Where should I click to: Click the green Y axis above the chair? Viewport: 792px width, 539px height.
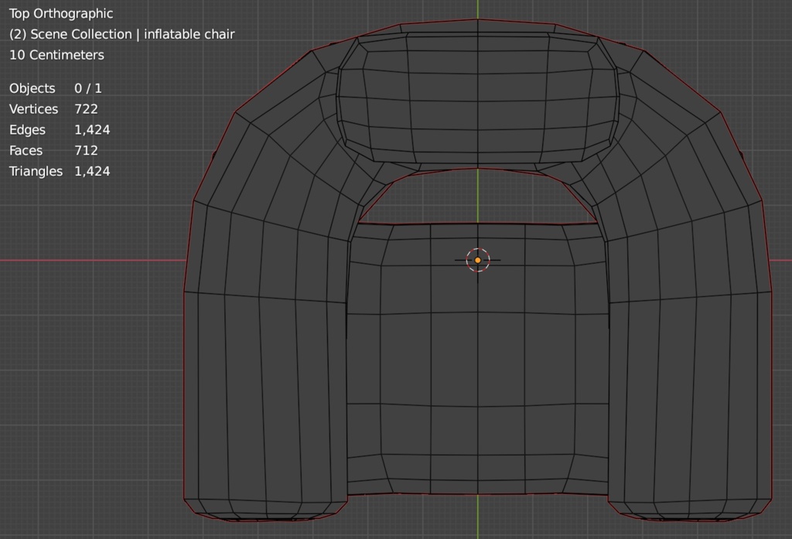coord(477,8)
